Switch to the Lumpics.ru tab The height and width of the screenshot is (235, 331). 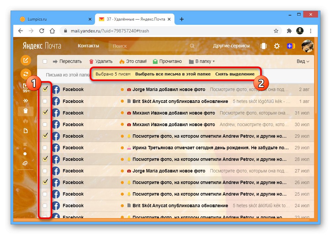tap(55, 19)
